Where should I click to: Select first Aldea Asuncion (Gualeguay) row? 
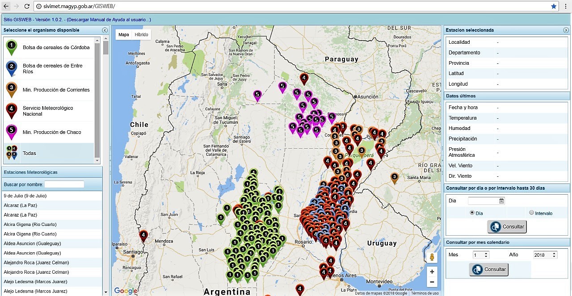(52, 244)
